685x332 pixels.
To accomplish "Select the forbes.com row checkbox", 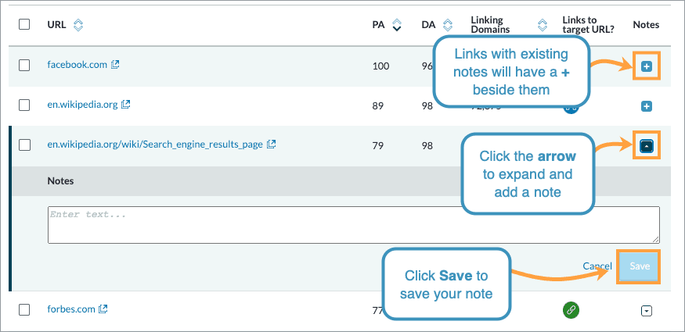I will [x=24, y=310].
